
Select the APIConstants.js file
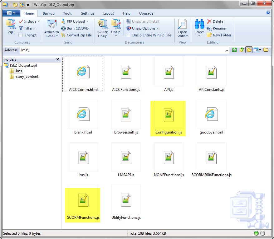click(x=212, y=74)
